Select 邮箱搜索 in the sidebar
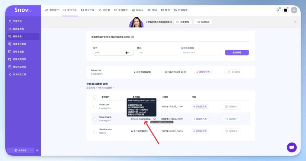 pos(23,36)
